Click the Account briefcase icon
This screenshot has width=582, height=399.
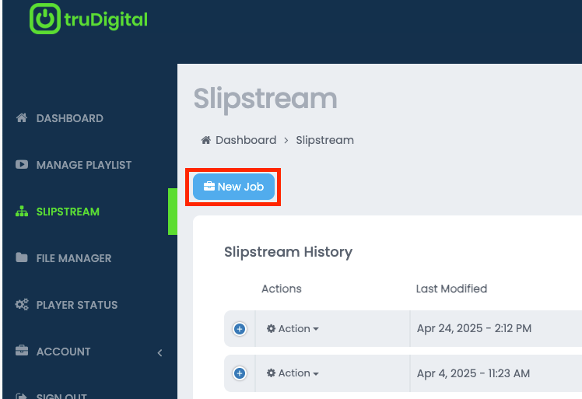[22, 351]
